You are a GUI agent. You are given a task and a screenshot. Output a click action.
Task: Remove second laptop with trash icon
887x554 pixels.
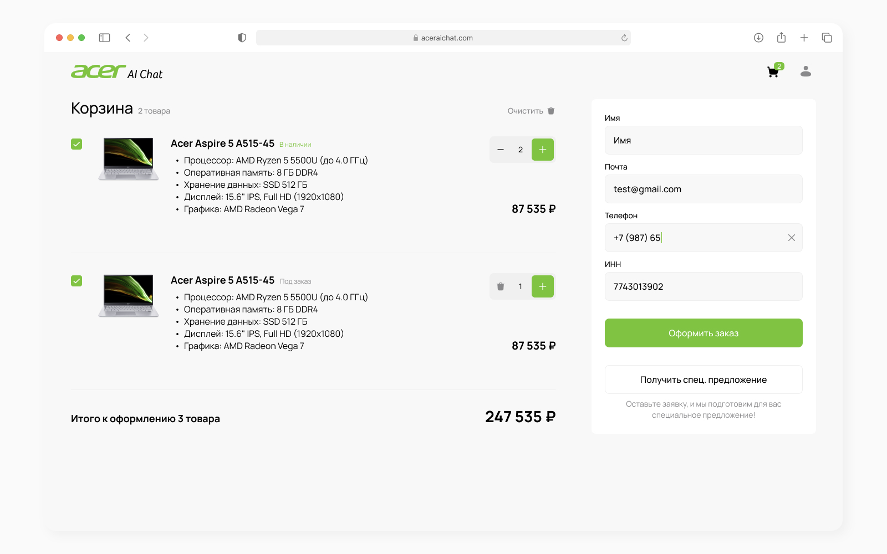coord(501,286)
